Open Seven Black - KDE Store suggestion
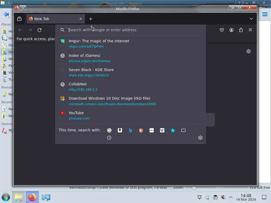The height and width of the screenshot is (203, 271). 130,72
